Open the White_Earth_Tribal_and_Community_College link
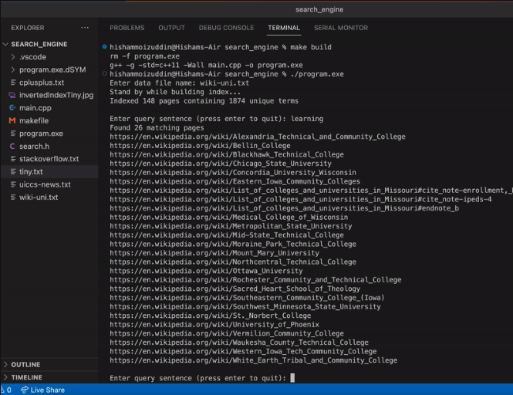The image size is (513, 395). point(254,360)
